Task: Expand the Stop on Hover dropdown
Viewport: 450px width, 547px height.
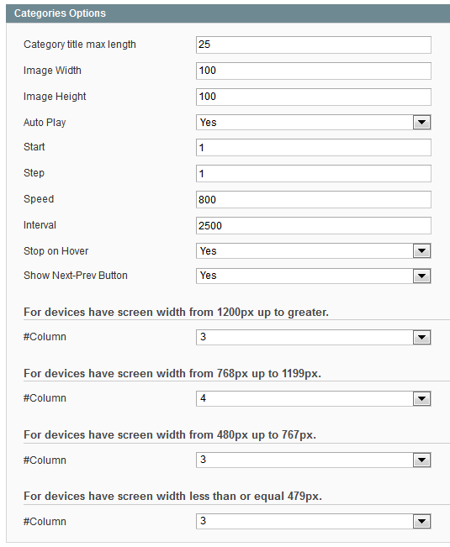Action: coord(314,251)
